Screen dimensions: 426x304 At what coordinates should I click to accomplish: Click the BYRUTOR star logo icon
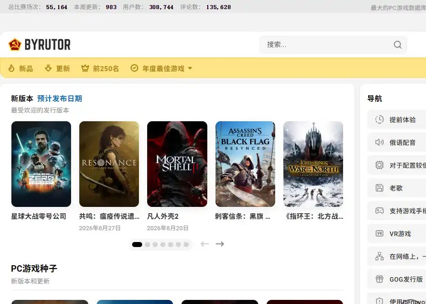(15, 45)
